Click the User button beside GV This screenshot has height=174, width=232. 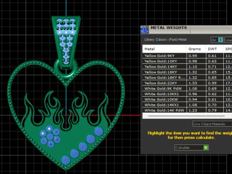click(228, 40)
